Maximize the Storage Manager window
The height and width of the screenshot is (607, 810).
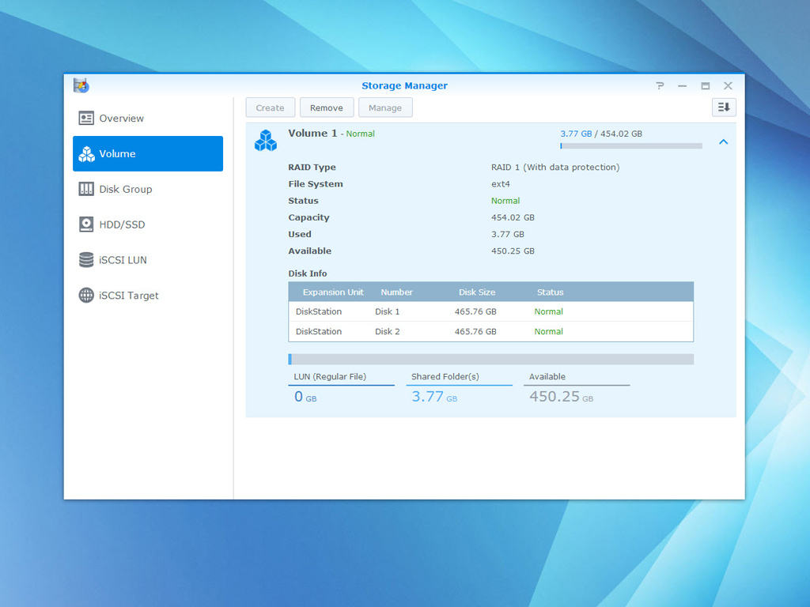(705, 85)
